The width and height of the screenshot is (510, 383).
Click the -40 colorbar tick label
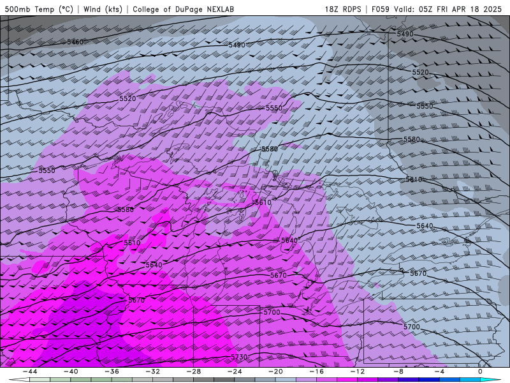click(x=71, y=372)
